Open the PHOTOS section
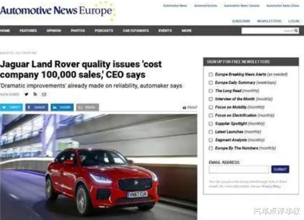 coord(78,31)
